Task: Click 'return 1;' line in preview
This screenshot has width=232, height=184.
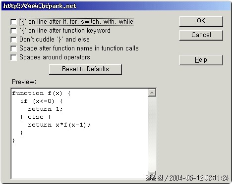Action: point(45,109)
